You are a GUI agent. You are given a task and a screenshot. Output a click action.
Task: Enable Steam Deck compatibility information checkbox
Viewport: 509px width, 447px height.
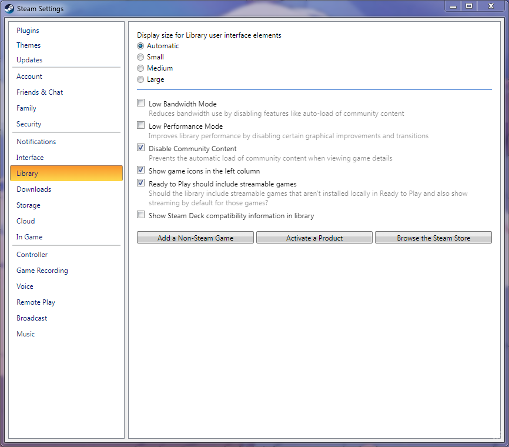(140, 215)
